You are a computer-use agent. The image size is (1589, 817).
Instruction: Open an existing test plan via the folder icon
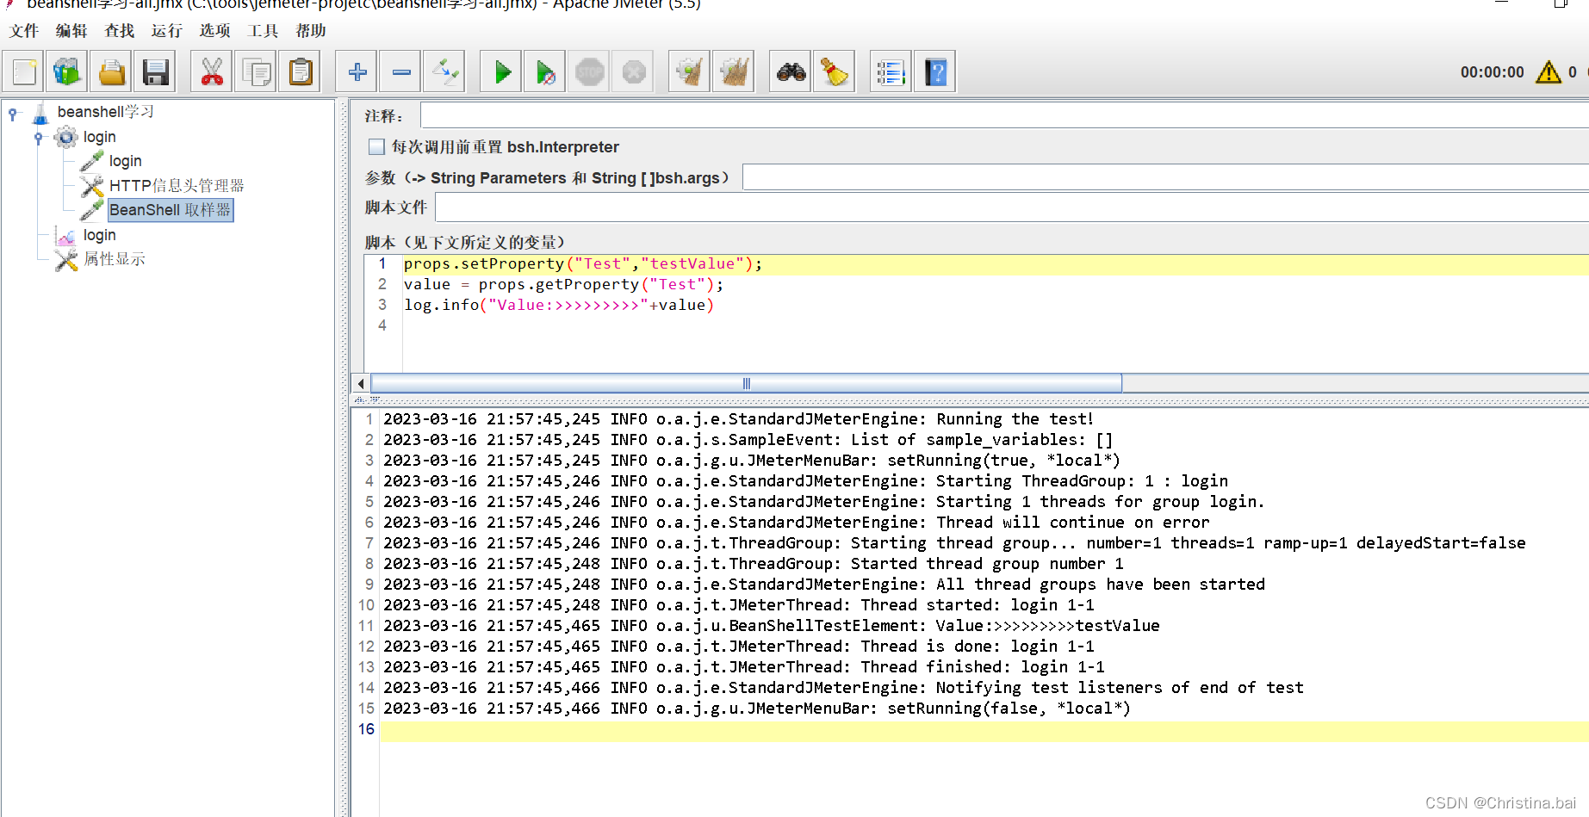click(x=111, y=71)
